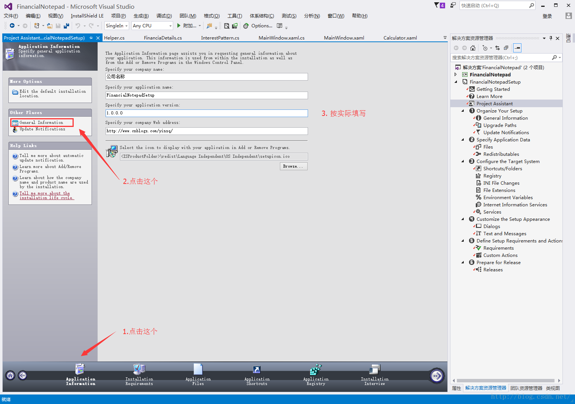
Task: Click the green Start debugging arrow
Action: click(179, 25)
